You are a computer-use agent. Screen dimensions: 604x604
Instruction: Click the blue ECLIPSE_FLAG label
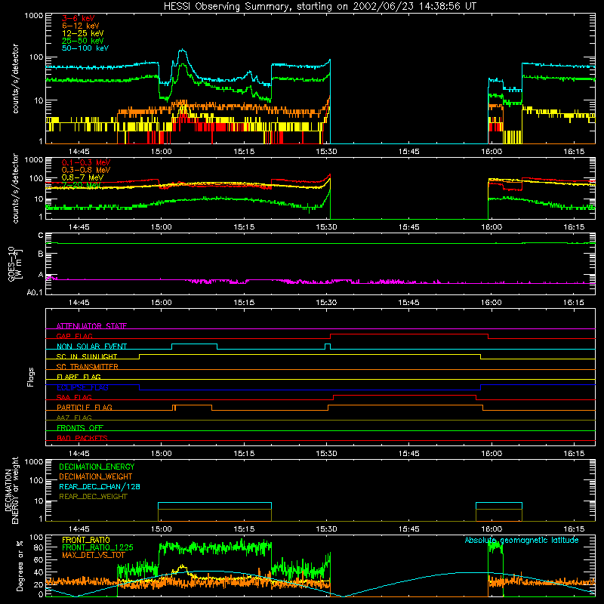pos(82,387)
